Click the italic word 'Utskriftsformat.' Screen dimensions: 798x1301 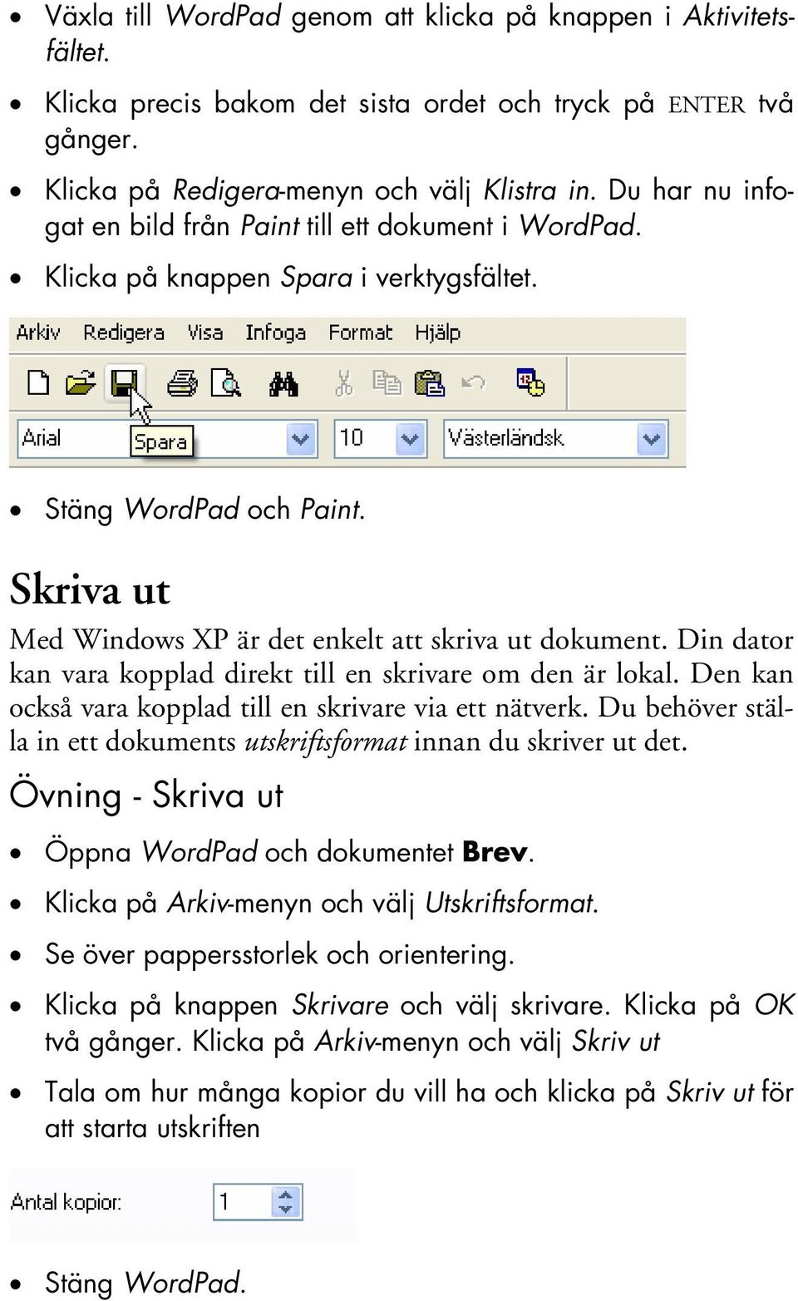(511, 903)
